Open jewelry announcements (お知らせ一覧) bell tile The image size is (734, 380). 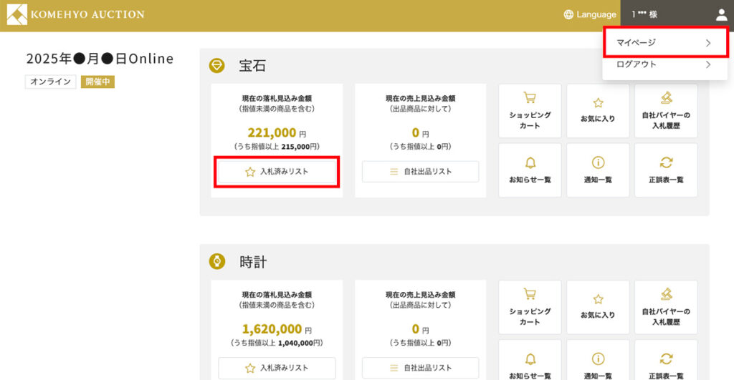pos(530,170)
